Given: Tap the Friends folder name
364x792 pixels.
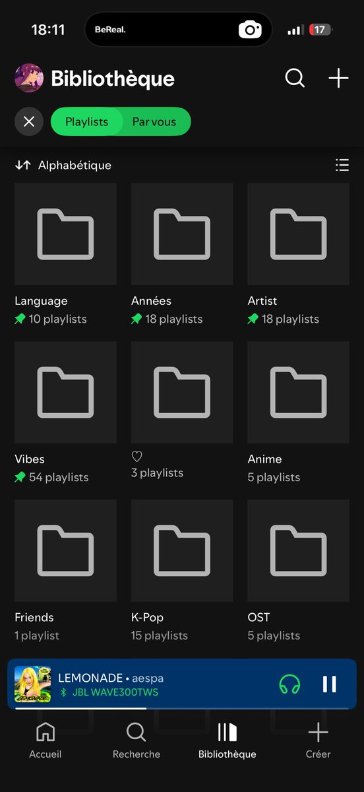Looking at the screenshot, I should (x=34, y=618).
